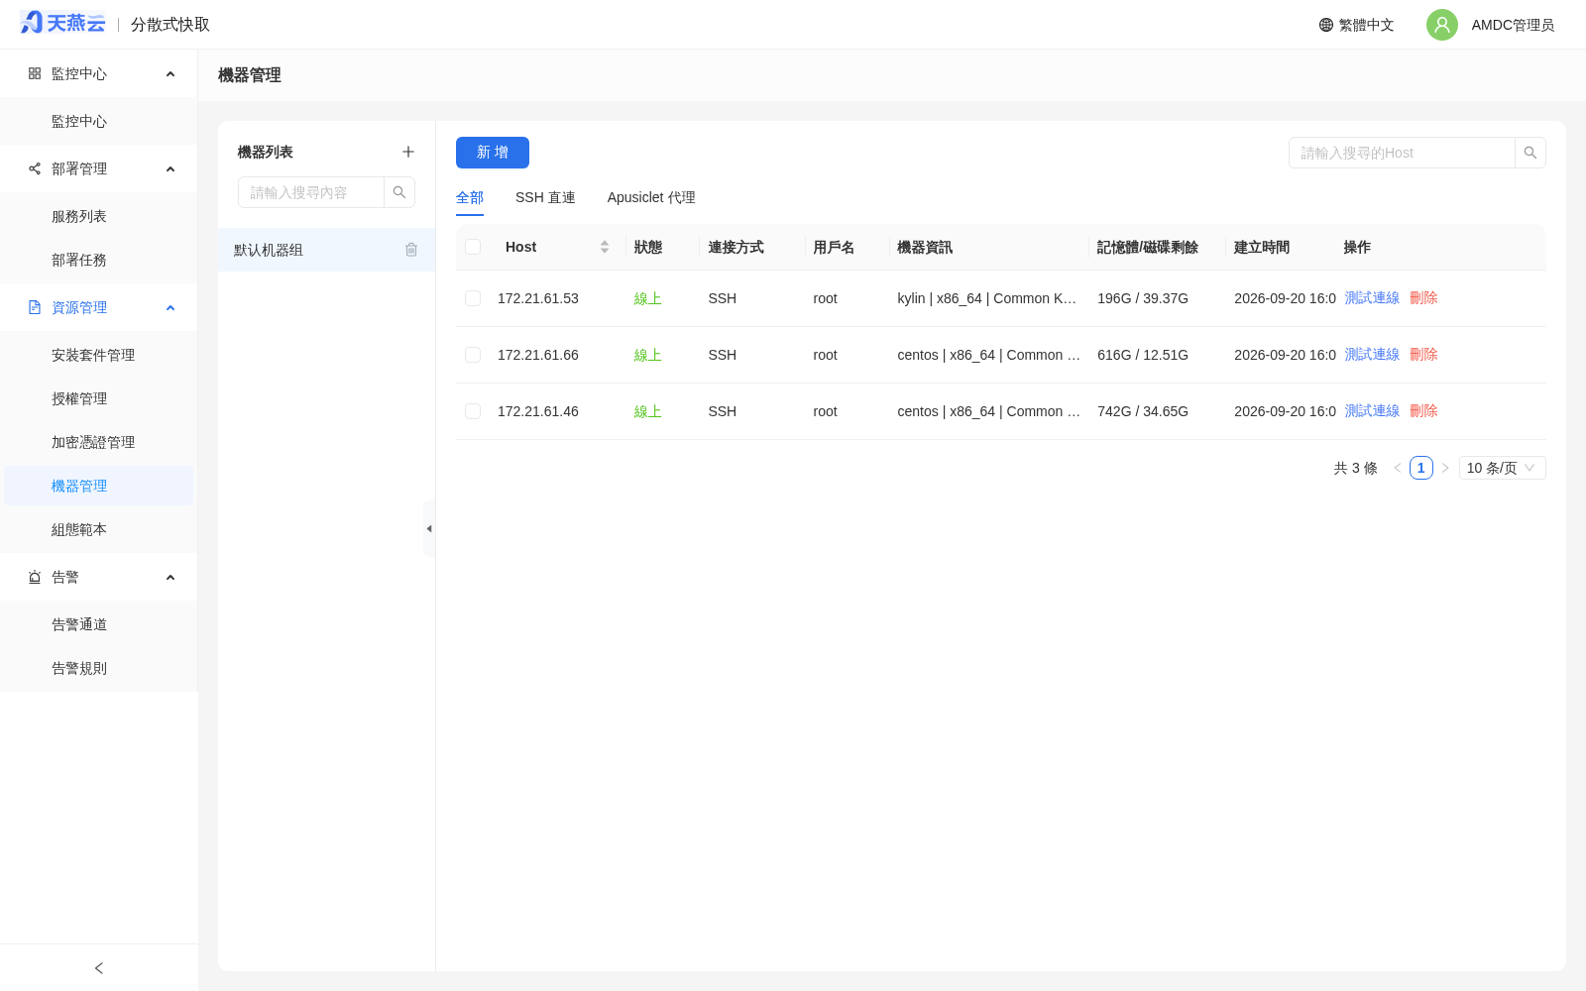Go to previous page arrow

point(1398,468)
